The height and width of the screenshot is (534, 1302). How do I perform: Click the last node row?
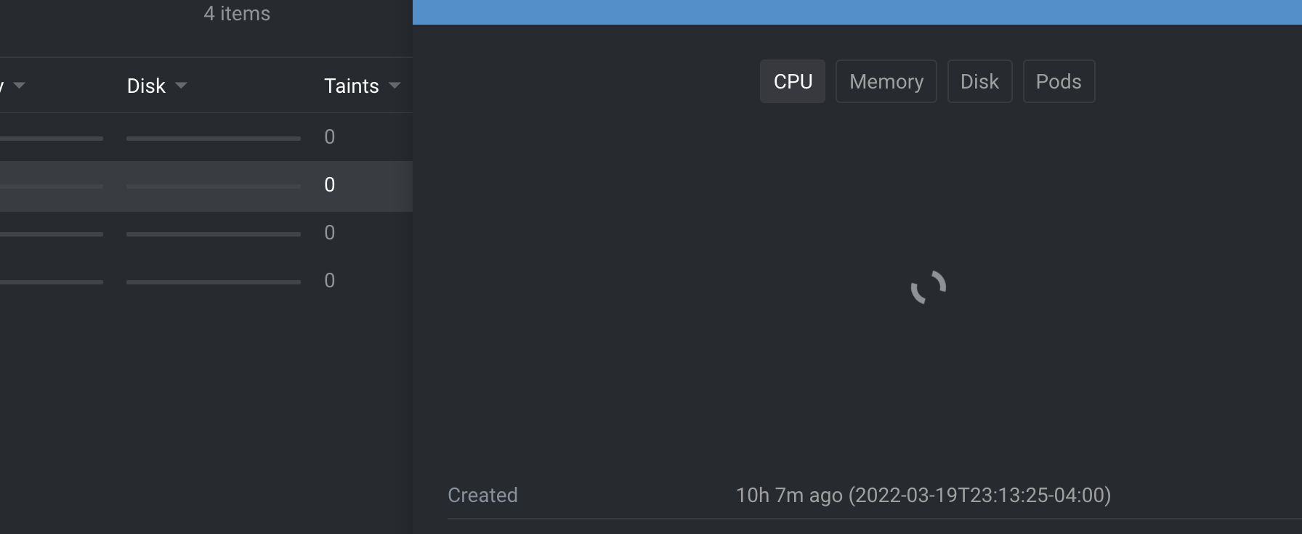click(x=203, y=281)
